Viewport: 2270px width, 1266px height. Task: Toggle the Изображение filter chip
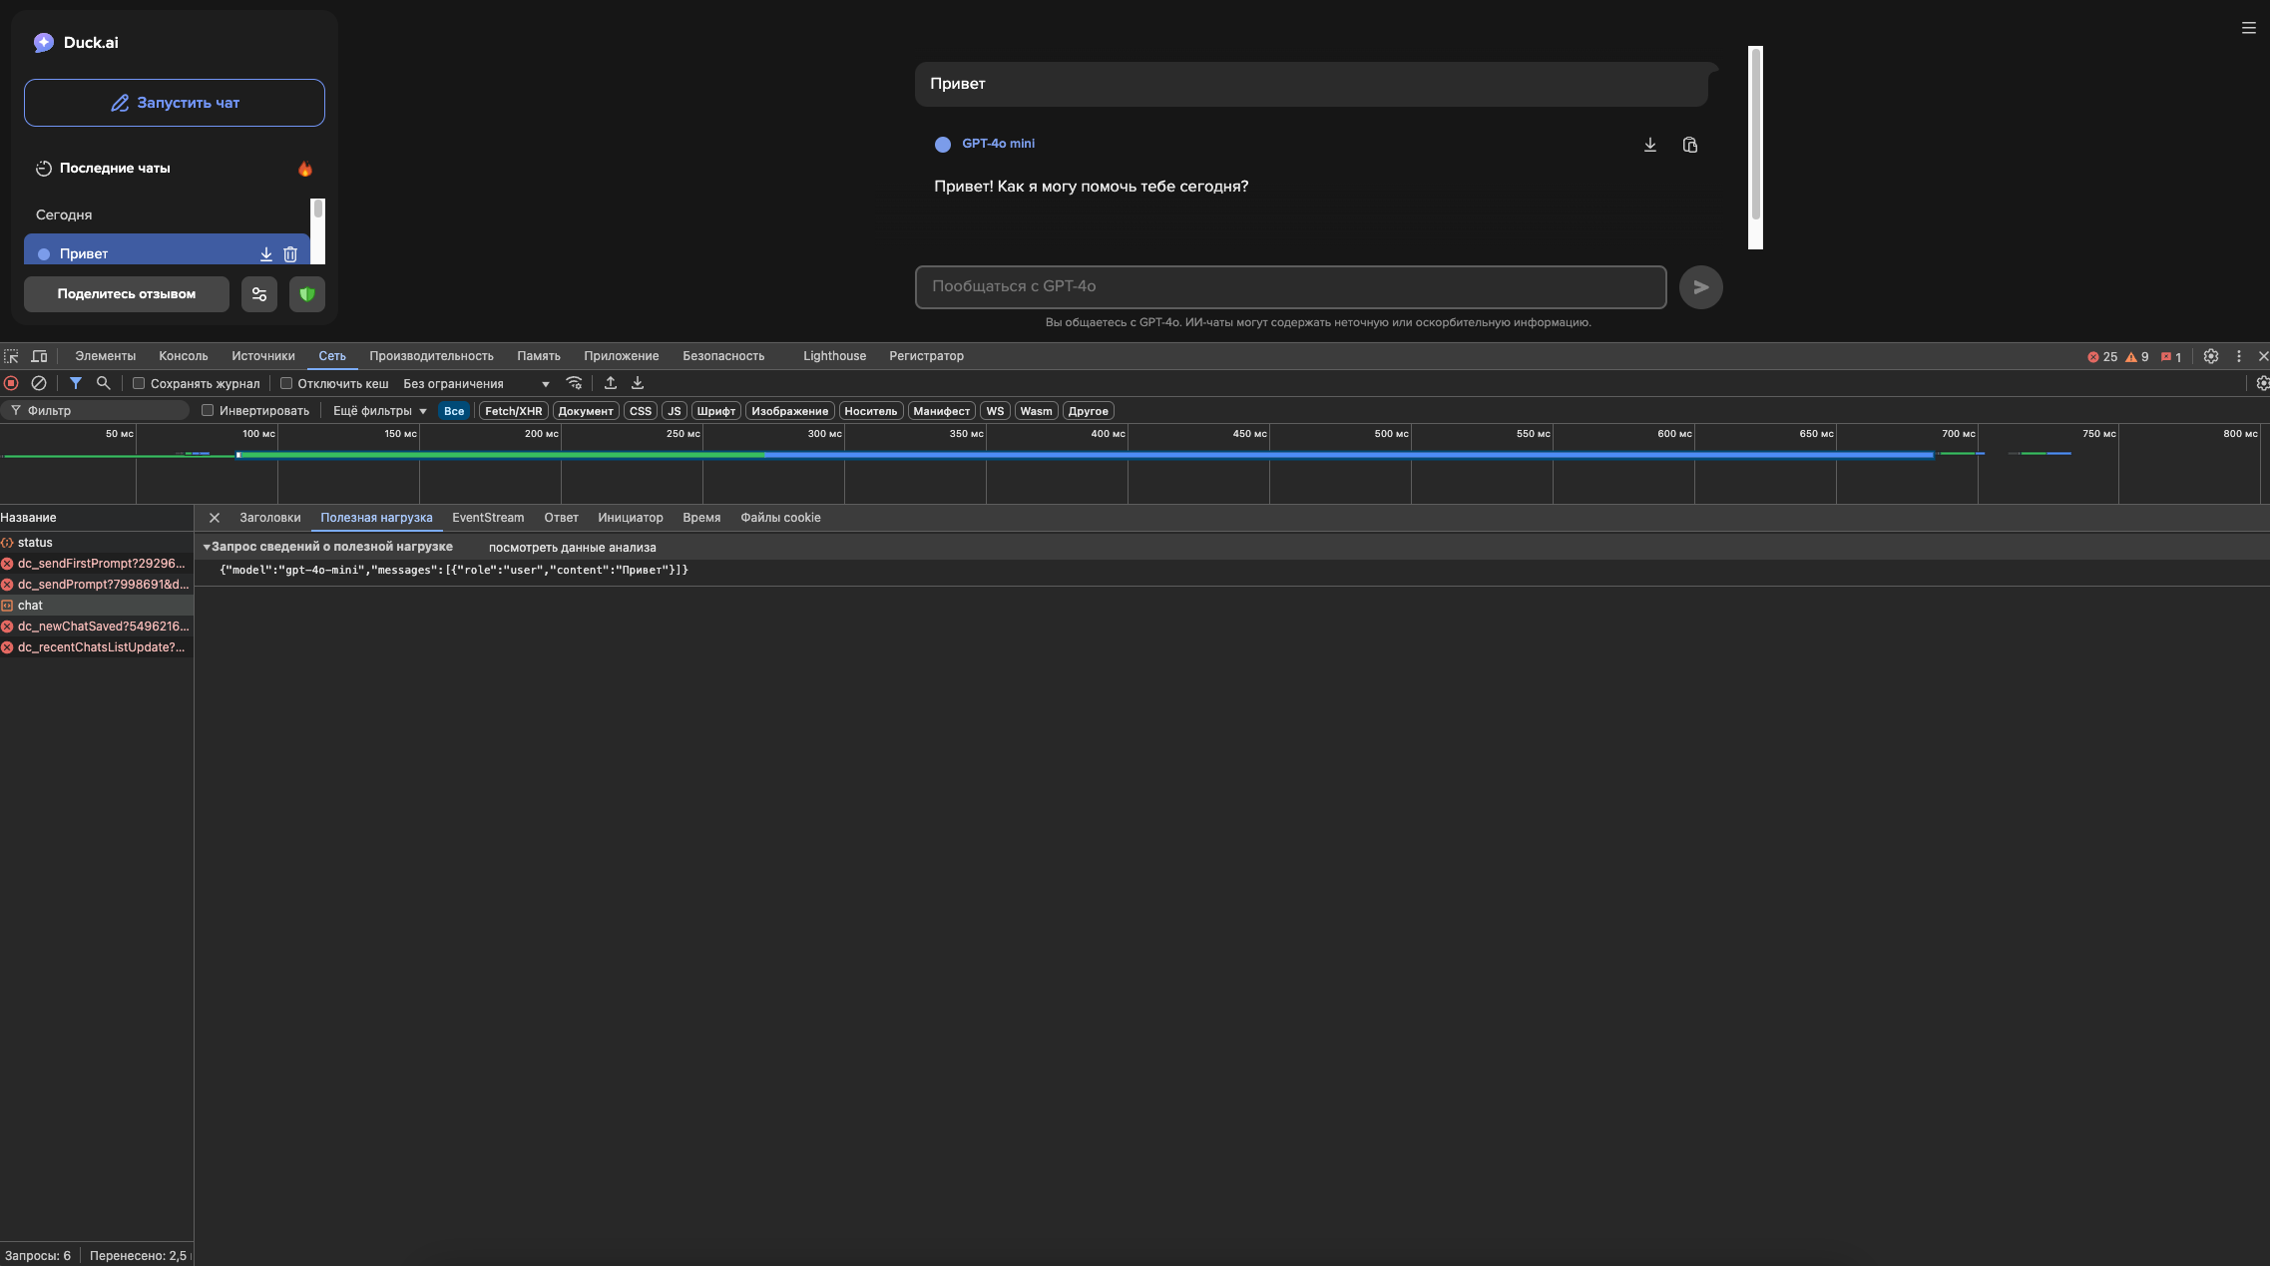[790, 411]
